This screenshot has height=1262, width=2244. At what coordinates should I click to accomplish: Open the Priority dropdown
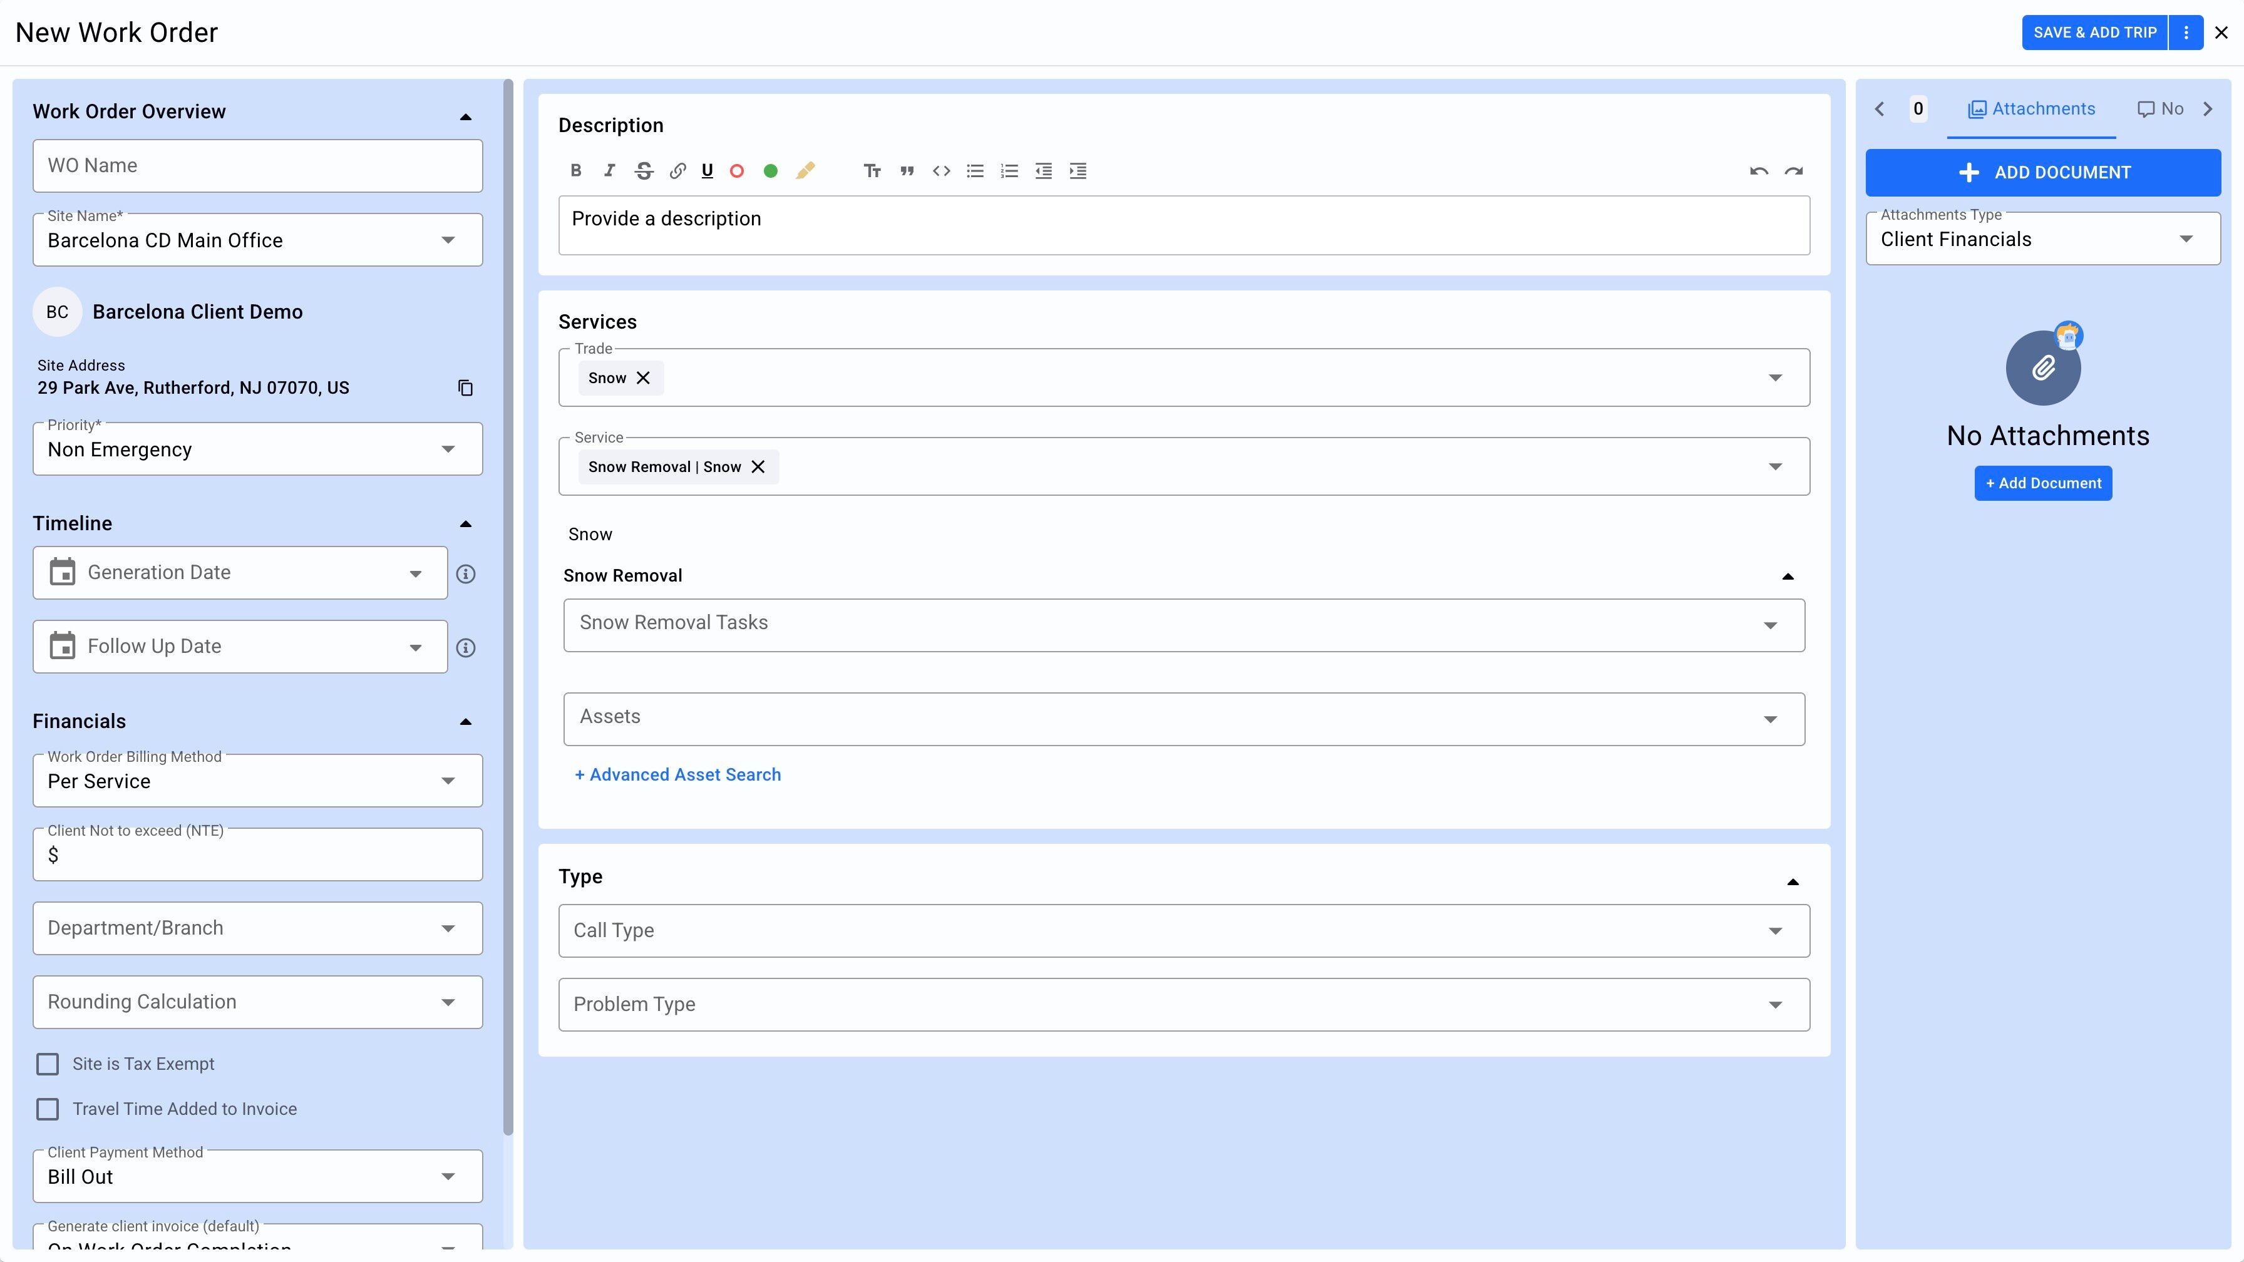point(258,449)
